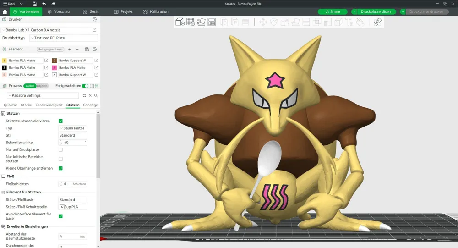Screen dimensions: 458x248
Task: Click the Schwellenwinkel value field
Action: click(x=73, y=143)
